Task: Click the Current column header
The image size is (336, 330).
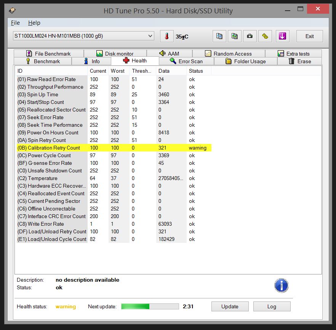Action: click(x=98, y=71)
